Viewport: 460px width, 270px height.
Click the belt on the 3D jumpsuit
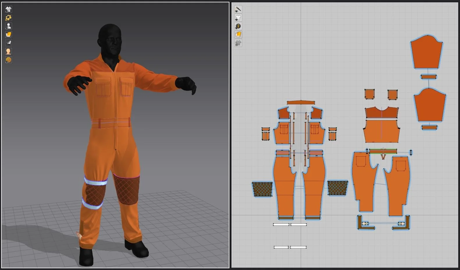[x=111, y=122]
